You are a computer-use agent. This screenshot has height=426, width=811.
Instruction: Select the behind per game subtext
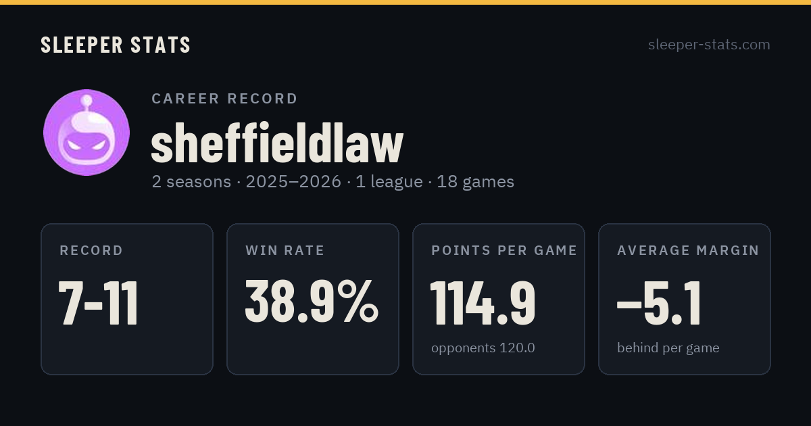click(668, 348)
